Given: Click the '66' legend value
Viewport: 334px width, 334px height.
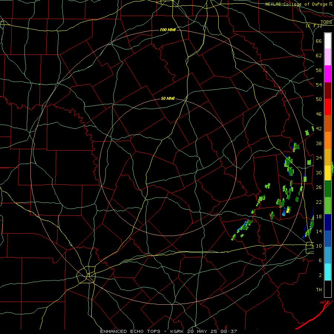Looking at the screenshot, I should pyautogui.click(x=319, y=41).
